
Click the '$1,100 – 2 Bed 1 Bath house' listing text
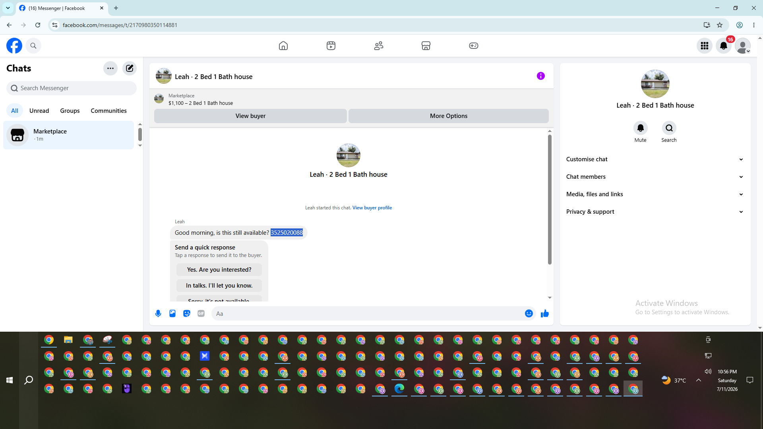(201, 103)
